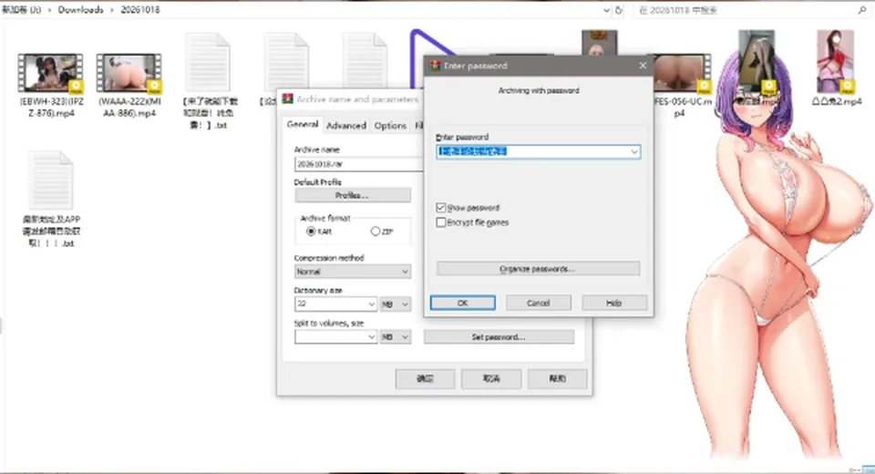Viewport: 875px width, 474px height.
Task: Click the FES-056-UC.mp4 file name
Action: point(682,108)
